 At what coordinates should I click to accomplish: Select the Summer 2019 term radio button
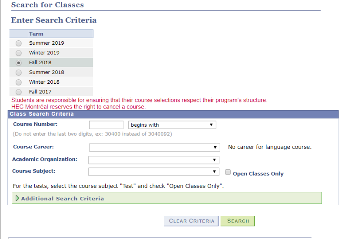[x=19, y=43]
